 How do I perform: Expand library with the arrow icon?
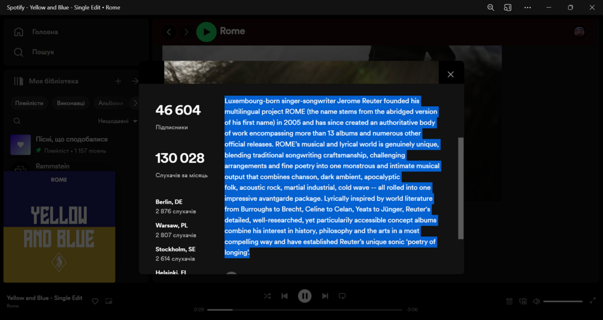point(134,81)
